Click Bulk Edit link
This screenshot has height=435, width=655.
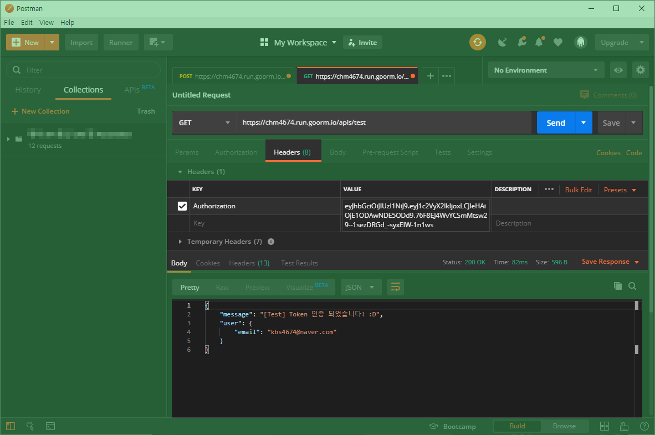coord(579,190)
